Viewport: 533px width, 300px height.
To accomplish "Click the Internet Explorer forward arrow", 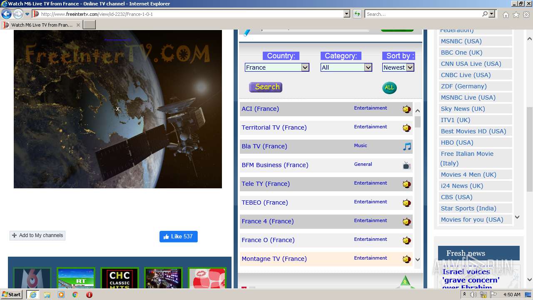I will pyautogui.click(x=18, y=14).
